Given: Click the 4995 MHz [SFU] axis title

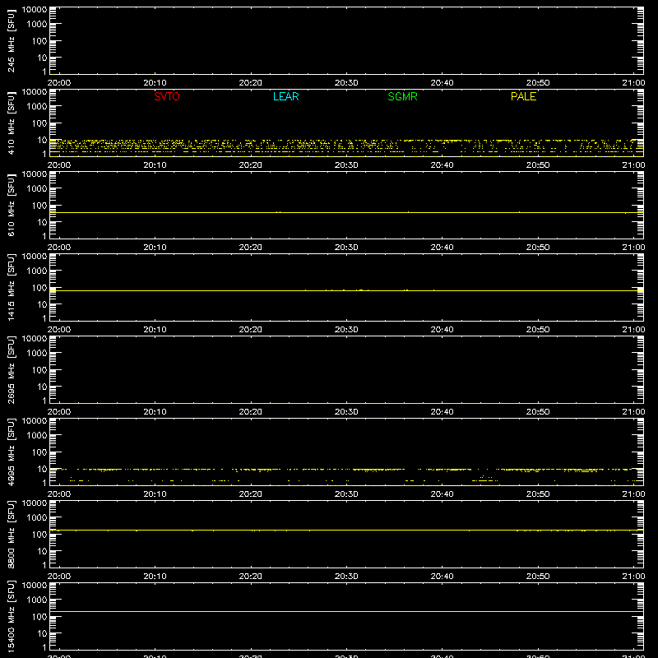Looking at the screenshot, I should 11,452.
